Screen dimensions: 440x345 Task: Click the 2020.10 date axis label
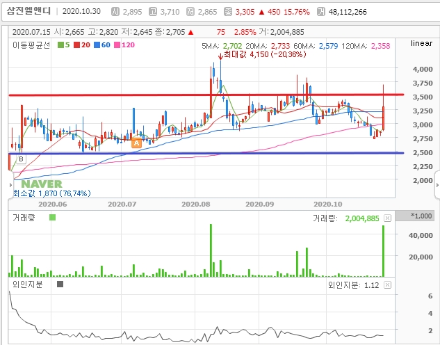coord(328,204)
